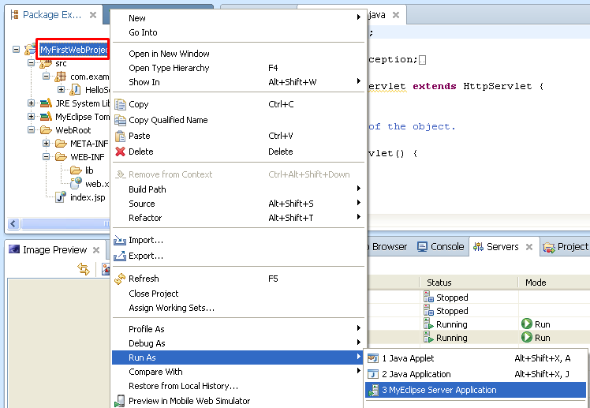Click the WebRoot folder icon
The height and width of the screenshot is (408, 590).
coord(46,130)
